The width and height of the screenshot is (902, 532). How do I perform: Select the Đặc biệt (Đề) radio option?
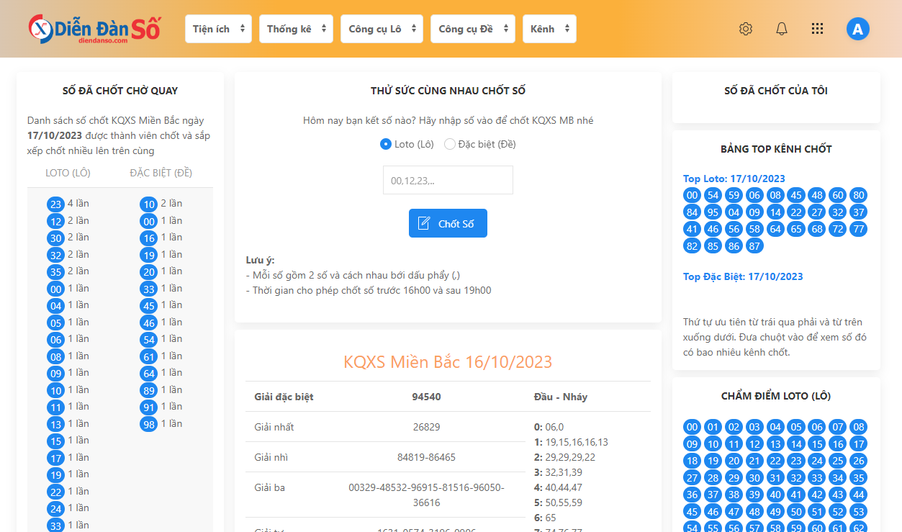(450, 144)
